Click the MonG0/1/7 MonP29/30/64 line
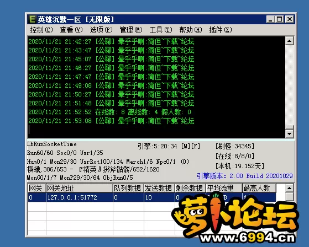 (x=80, y=178)
